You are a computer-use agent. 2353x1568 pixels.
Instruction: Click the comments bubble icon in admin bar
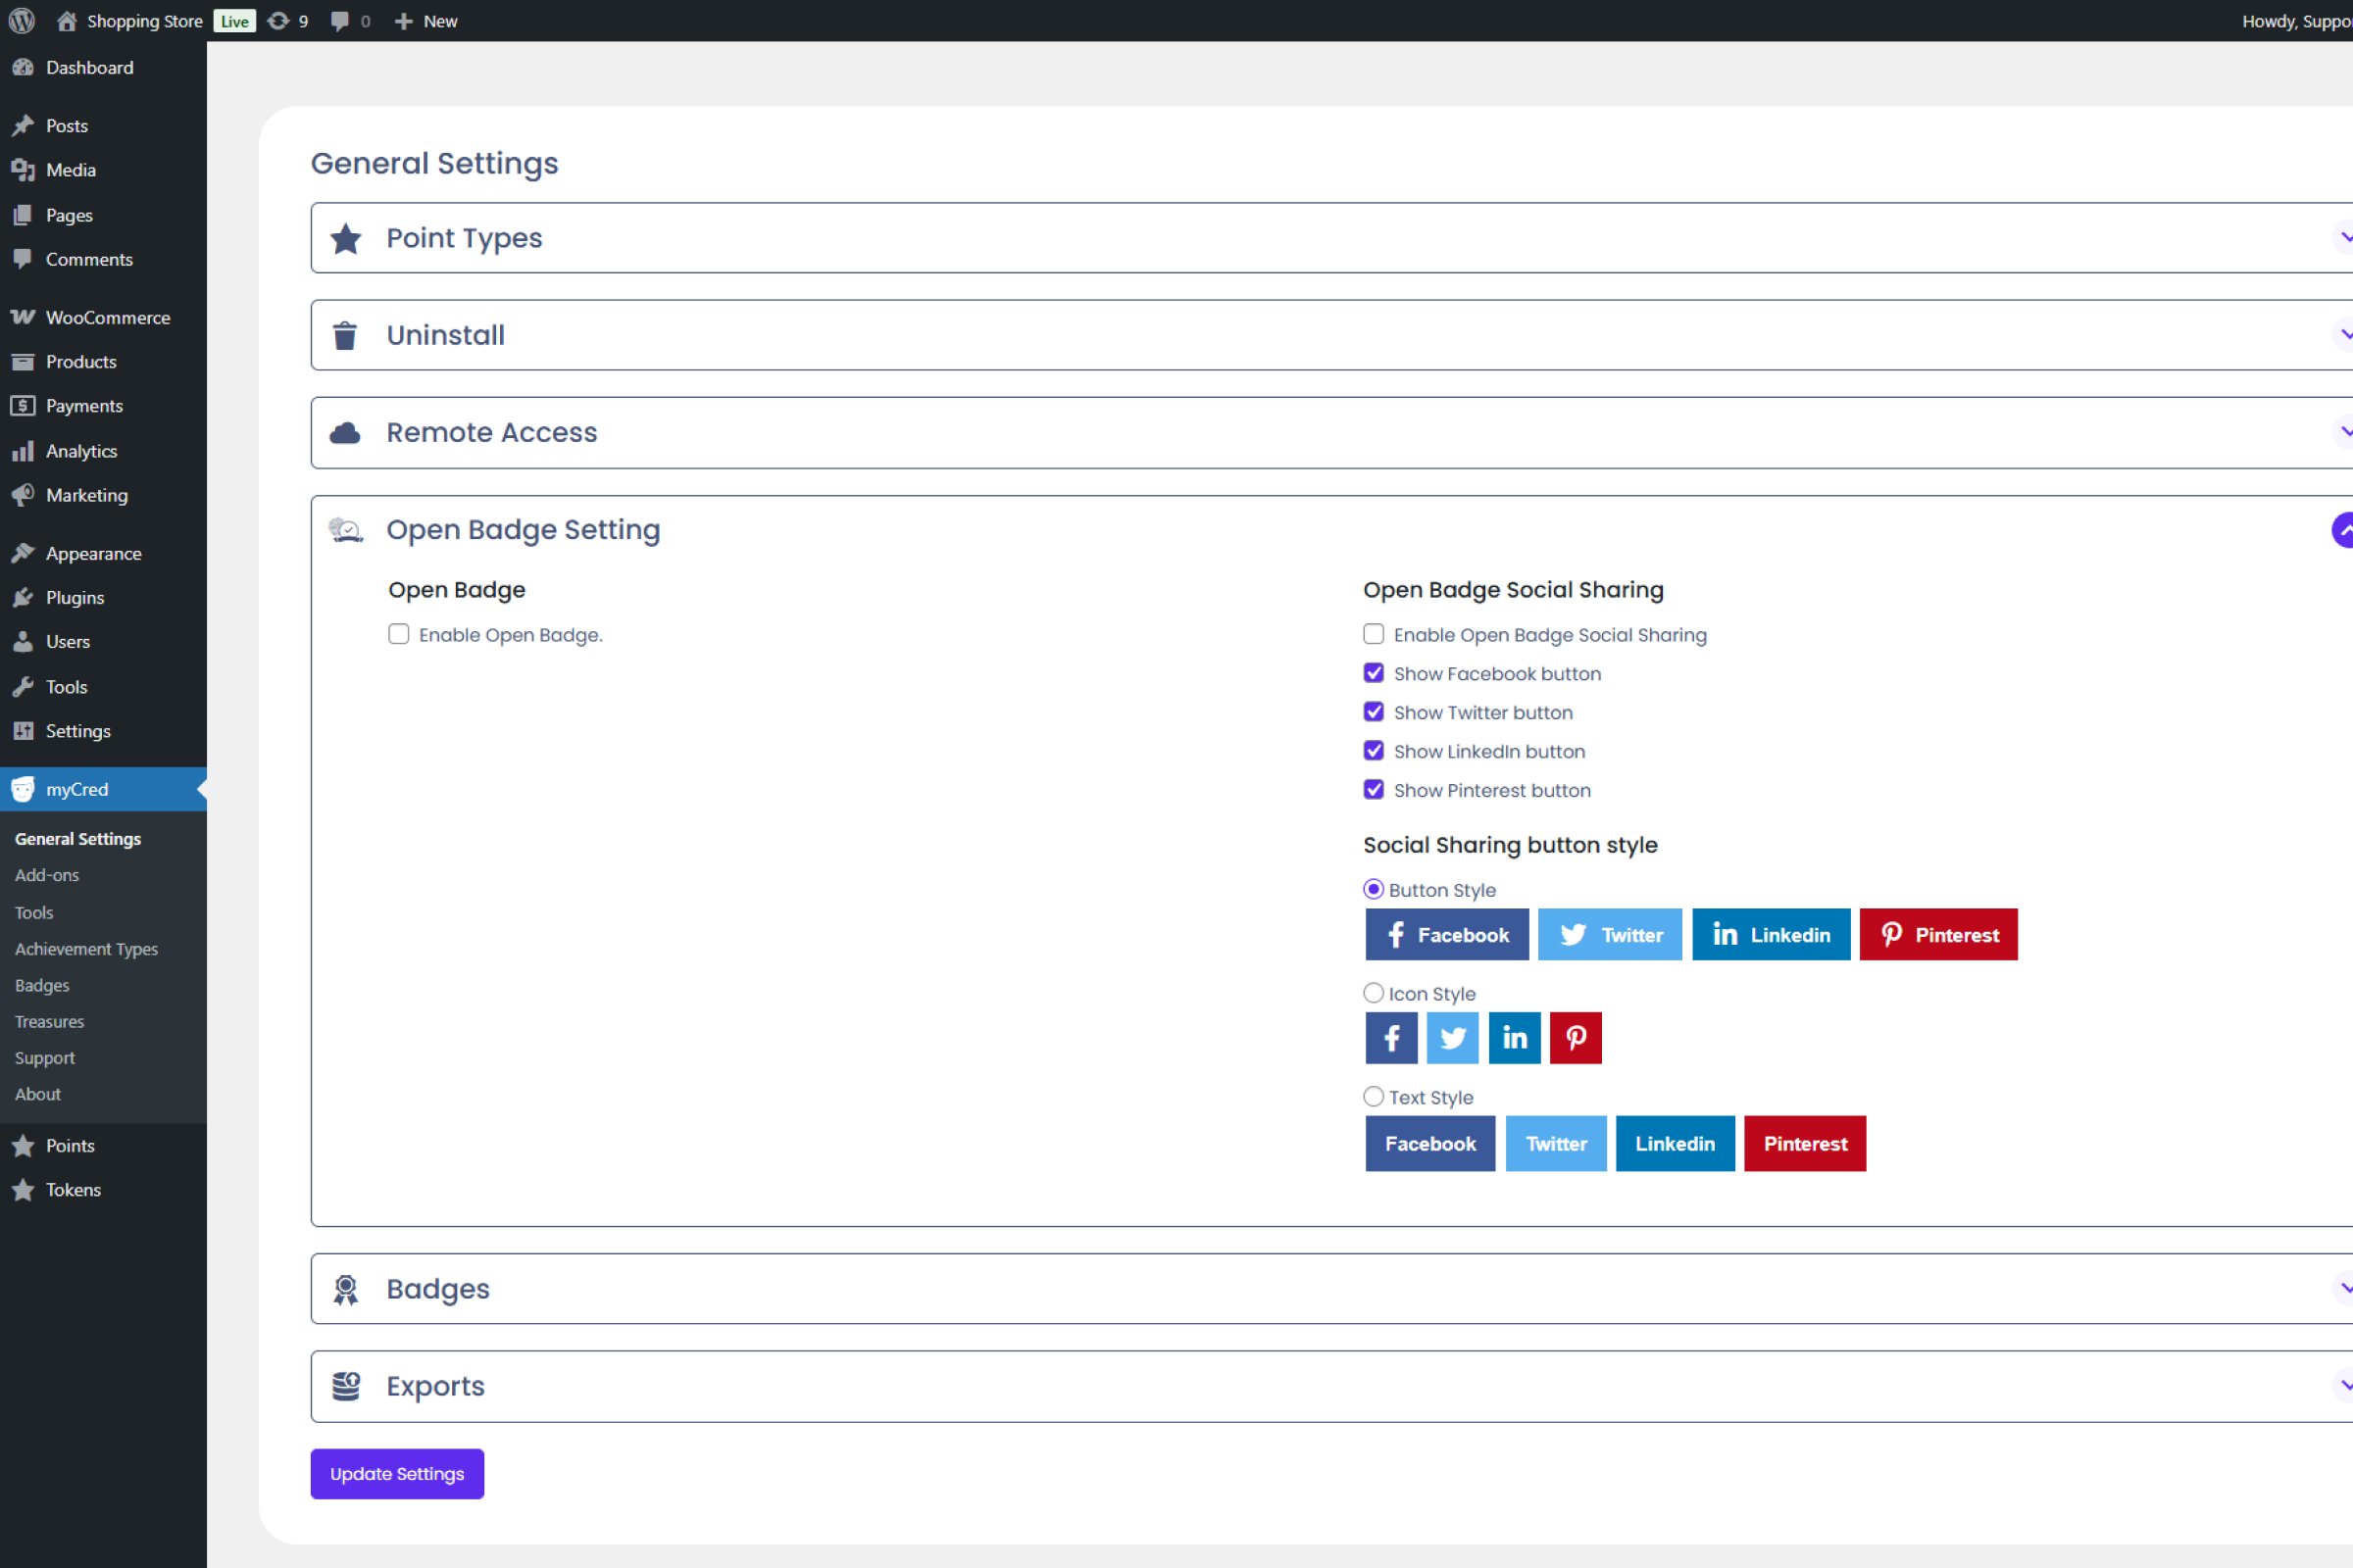340,21
